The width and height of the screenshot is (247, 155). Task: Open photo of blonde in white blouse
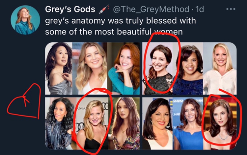click(x=220, y=69)
